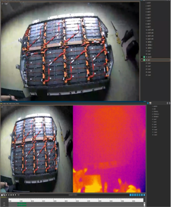
Task: Select channel 18 Cam2 in upper list
Action: pyautogui.click(x=148, y=54)
